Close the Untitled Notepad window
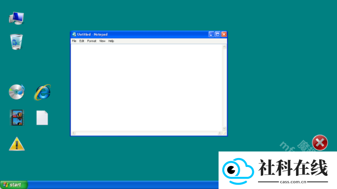 [x=224, y=34]
